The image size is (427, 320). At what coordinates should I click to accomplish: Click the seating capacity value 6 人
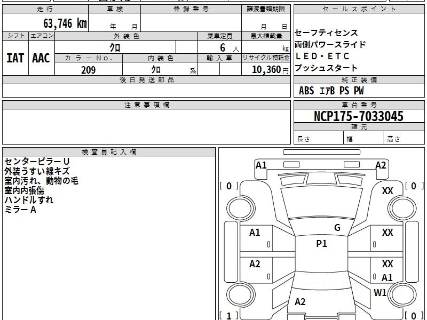(230, 48)
